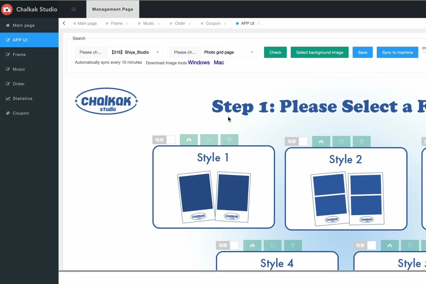The image size is (426, 284).
Task: Select the Management Page header tab
Action: tap(113, 9)
